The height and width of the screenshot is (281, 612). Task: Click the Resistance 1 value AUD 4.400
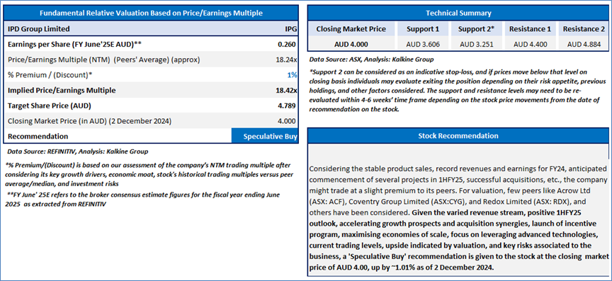[x=530, y=44]
